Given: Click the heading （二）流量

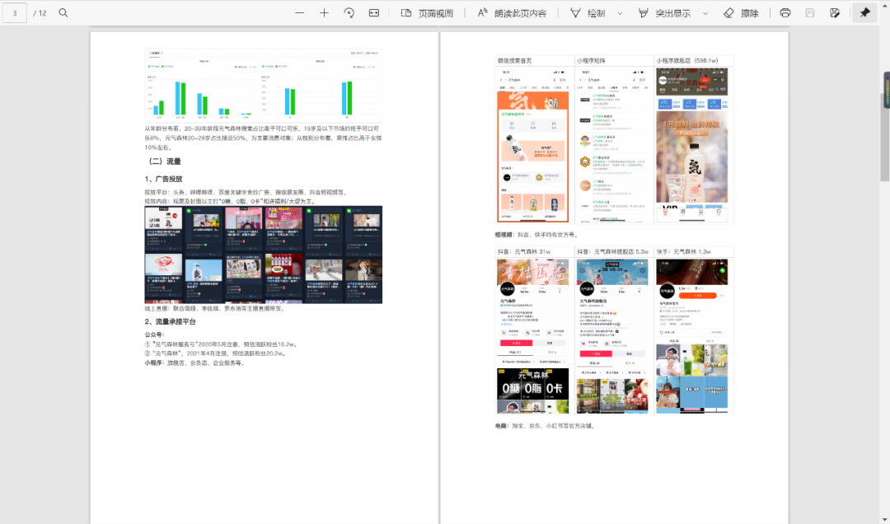Looking at the screenshot, I should pos(164,161).
